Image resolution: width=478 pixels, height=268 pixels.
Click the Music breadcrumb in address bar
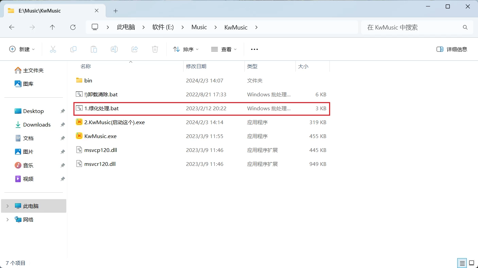pos(199,27)
